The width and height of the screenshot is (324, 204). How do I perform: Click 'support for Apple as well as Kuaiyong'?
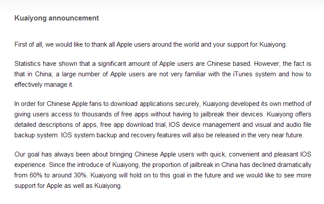click(x=68, y=186)
